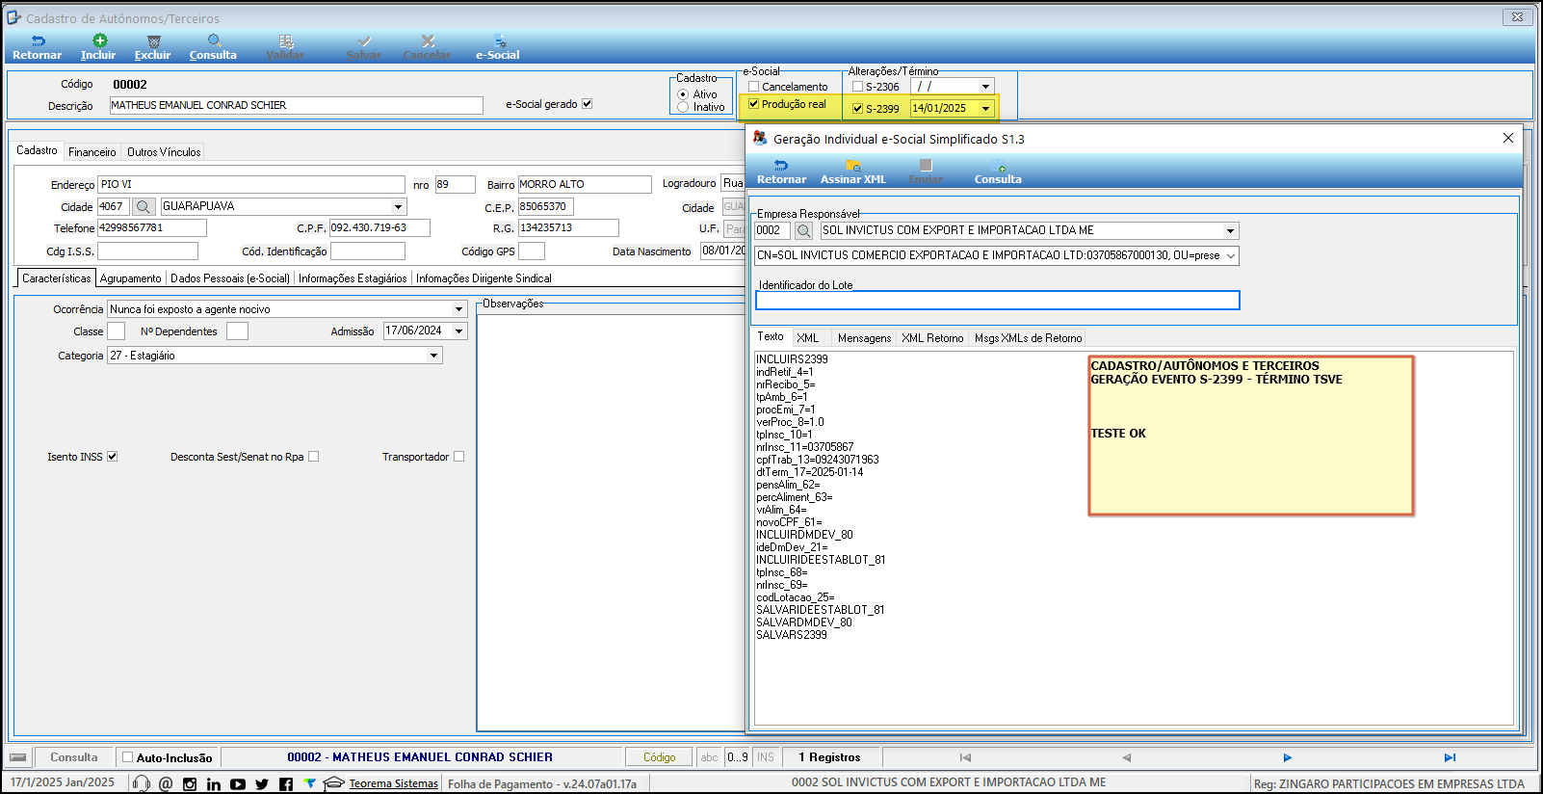Toggle the e-Social gerado checkbox
Viewport: 1543px width, 794px height.
(x=588, y=104)
